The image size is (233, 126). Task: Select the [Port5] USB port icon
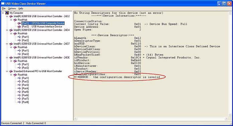(19, 92)
